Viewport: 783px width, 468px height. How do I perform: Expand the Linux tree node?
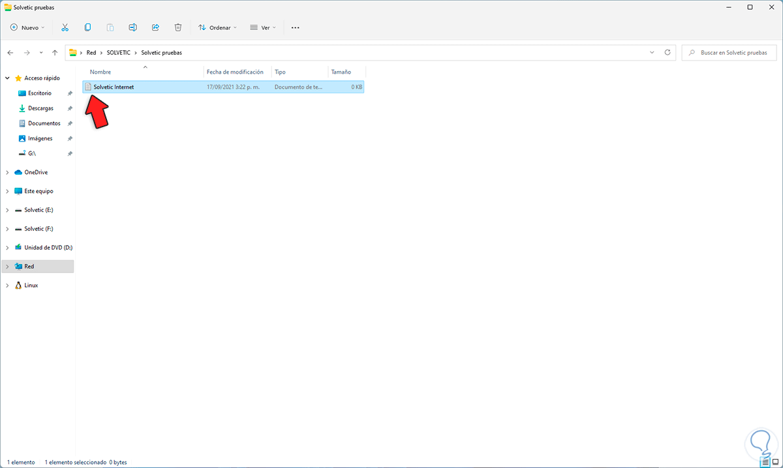(7, 285)
